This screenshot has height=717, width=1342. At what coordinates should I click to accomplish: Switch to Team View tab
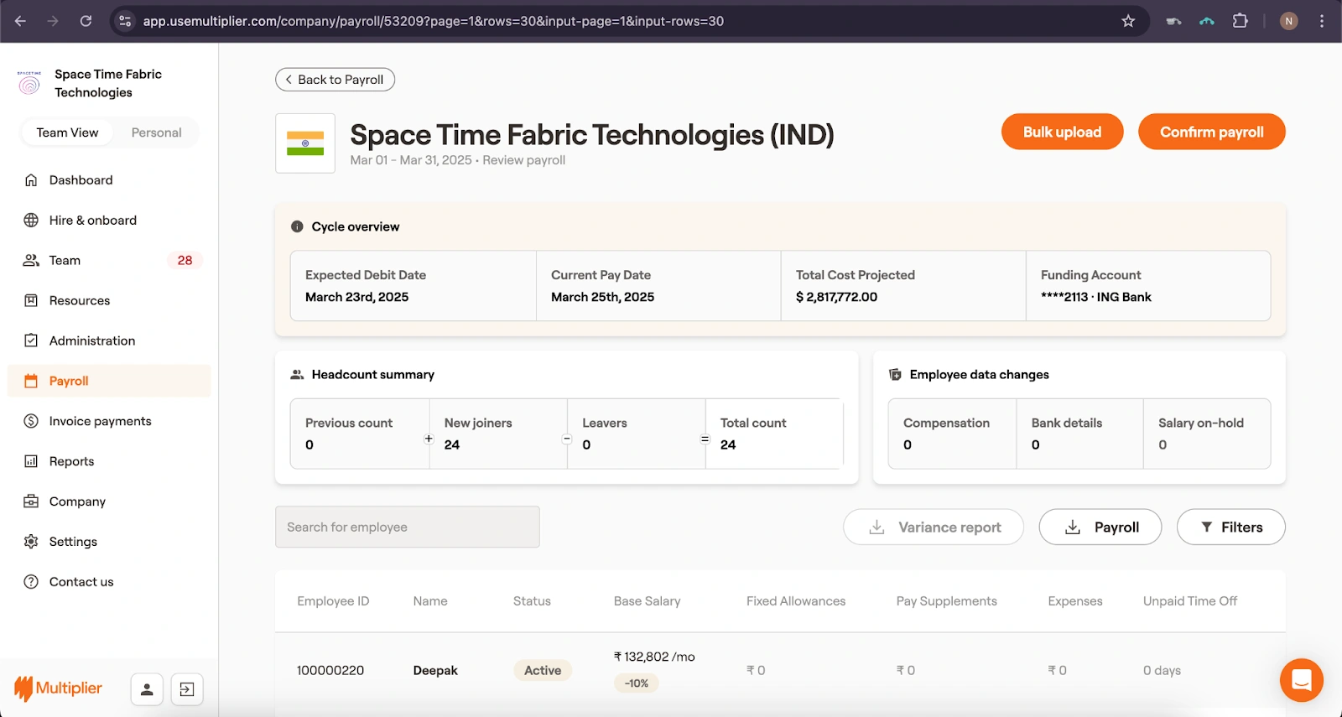[67, 132]
